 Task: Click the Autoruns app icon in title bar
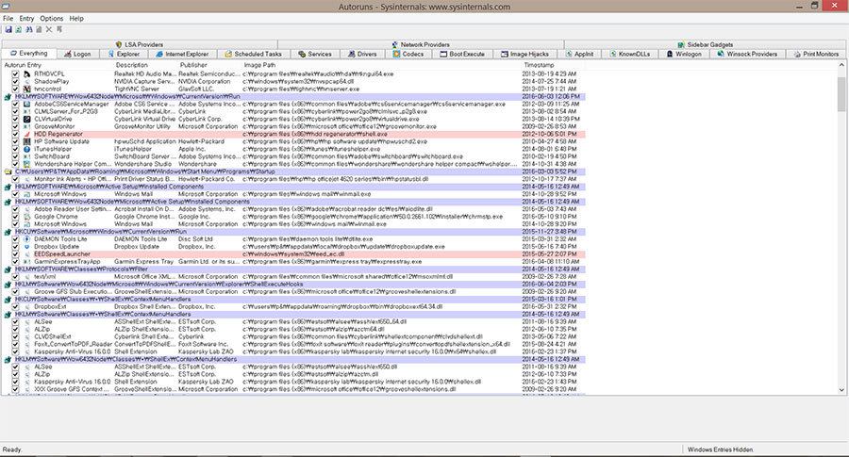point(6,7)
